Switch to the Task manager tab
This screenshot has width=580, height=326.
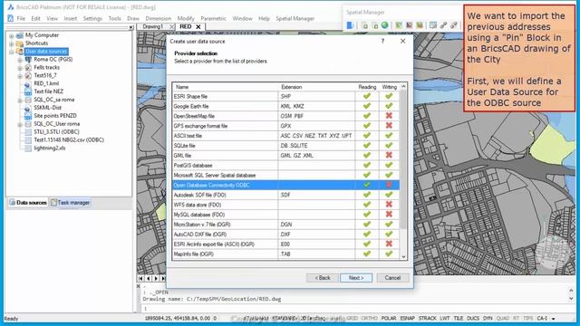71,203
